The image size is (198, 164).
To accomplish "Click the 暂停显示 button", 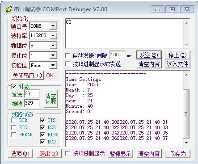I will click(120, 154).
